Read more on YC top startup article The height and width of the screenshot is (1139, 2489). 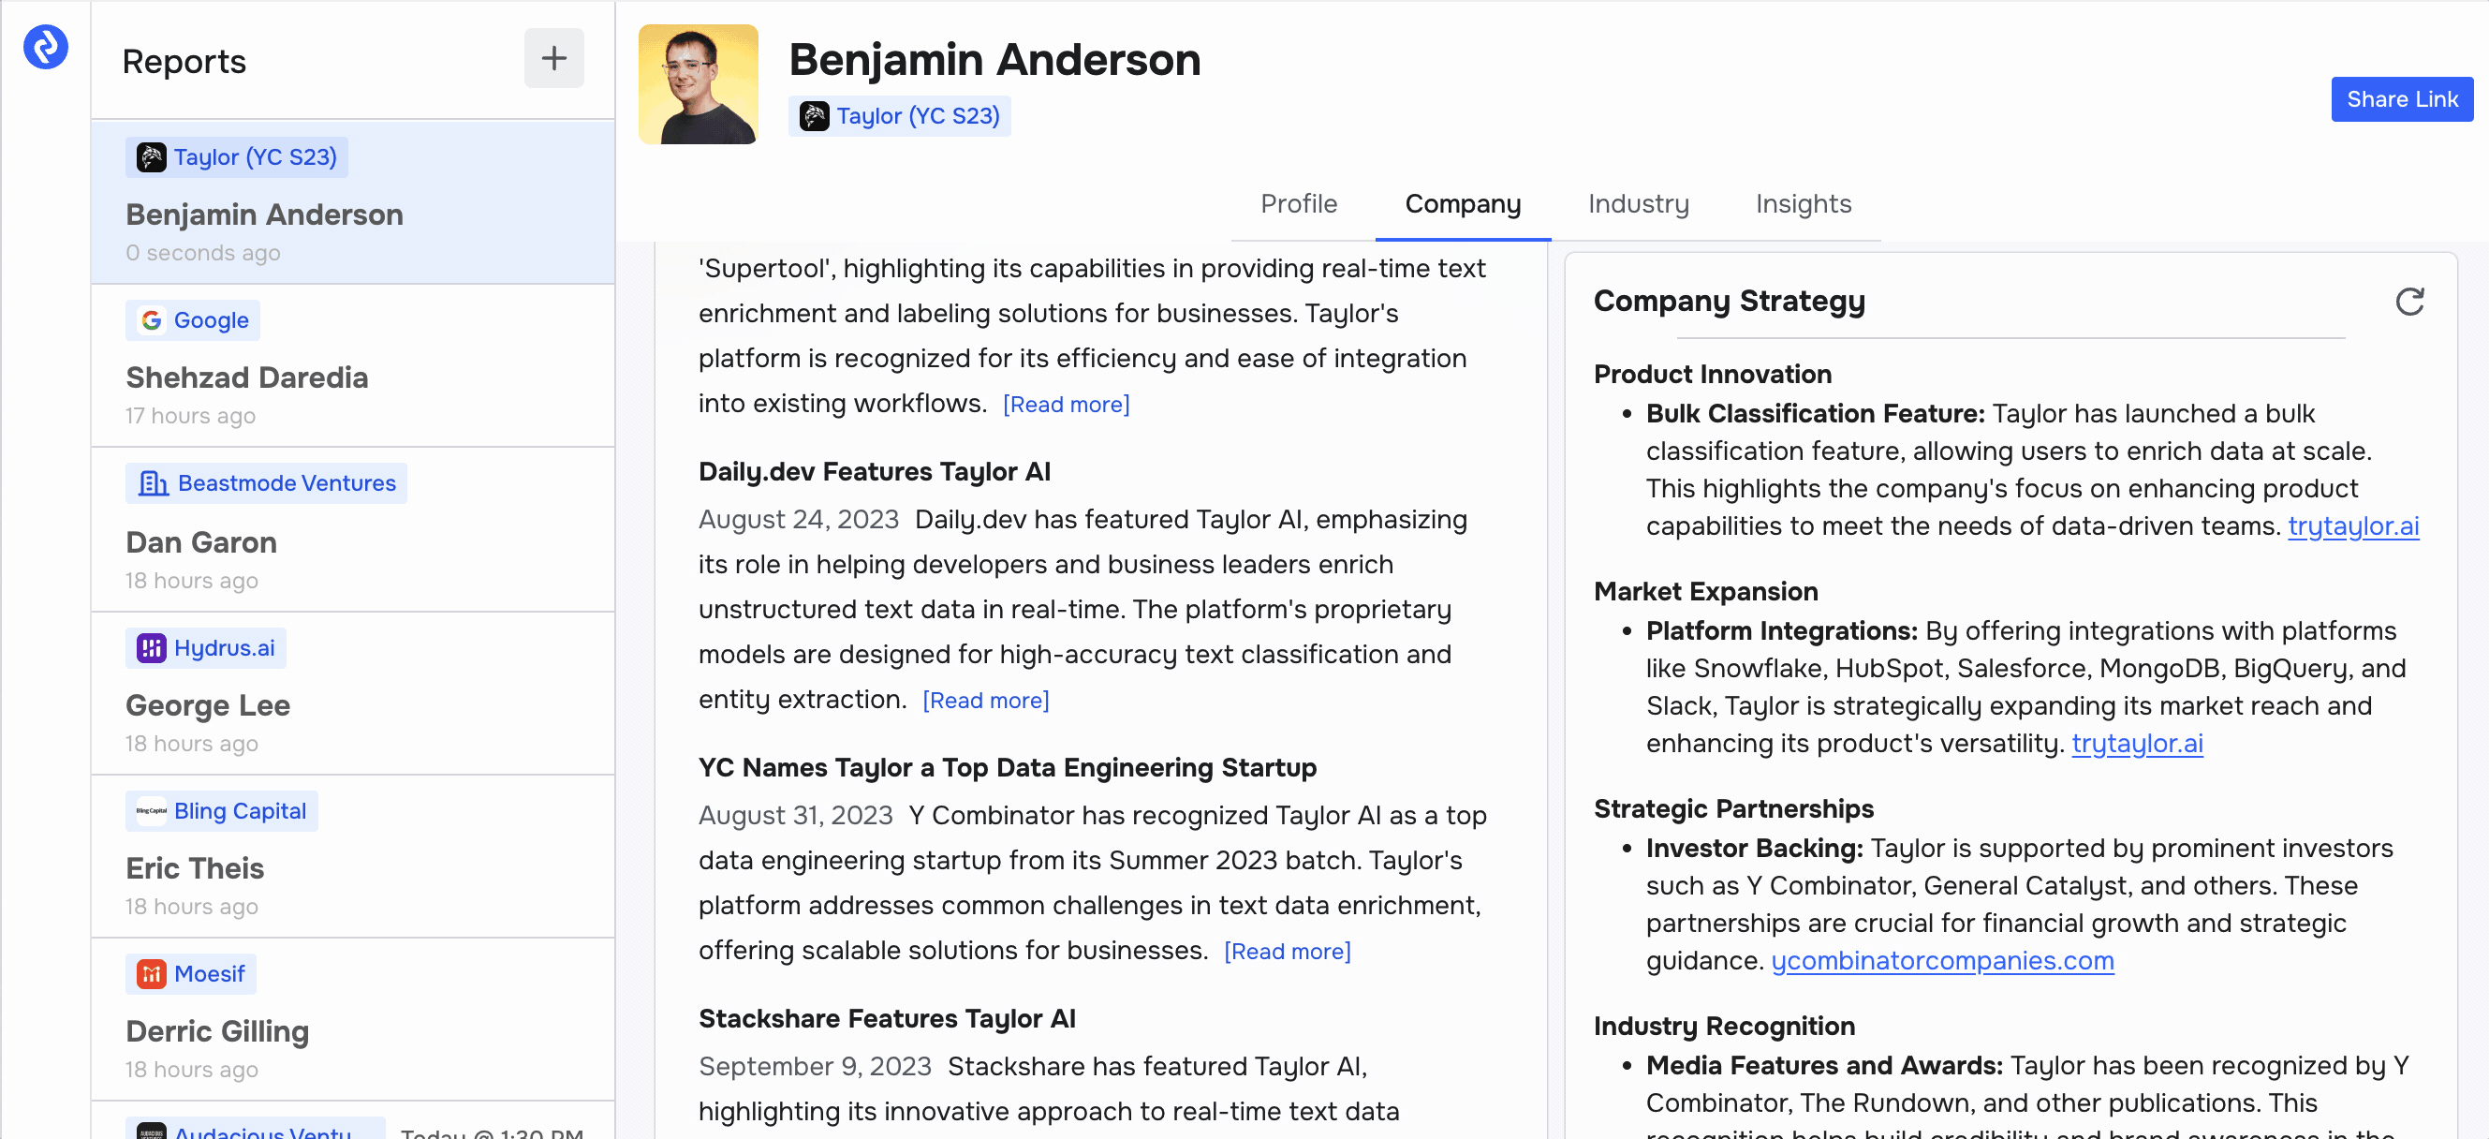[x=1287, y=952]
